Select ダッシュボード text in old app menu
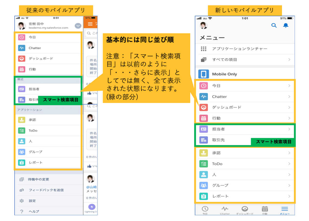 coord(41,58)
